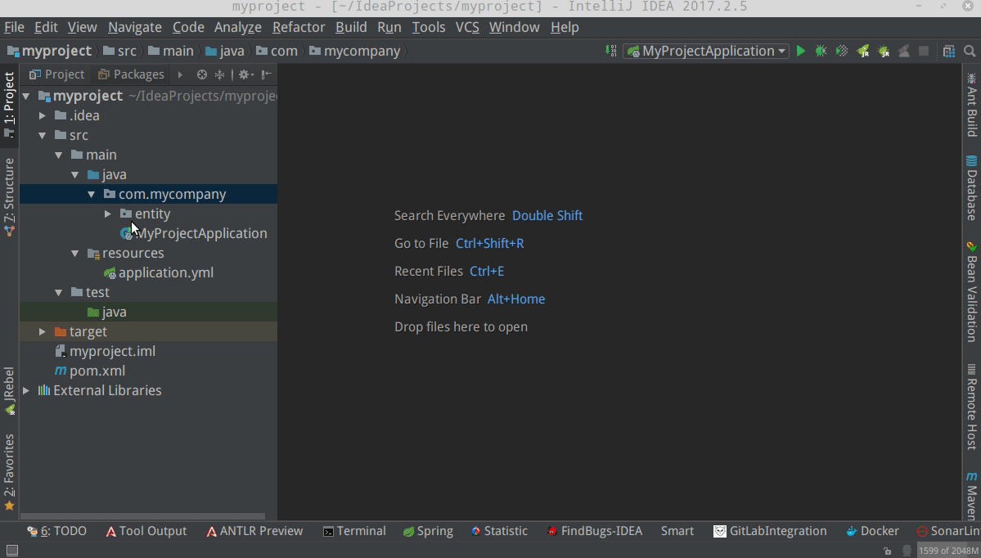Open the VCS menu

click(x=467, y=28)
